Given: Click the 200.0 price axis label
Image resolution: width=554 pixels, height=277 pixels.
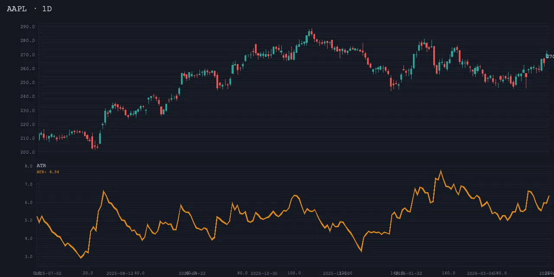Looking at the screenshot, I should pyautogui.click(x=27, y=152).
